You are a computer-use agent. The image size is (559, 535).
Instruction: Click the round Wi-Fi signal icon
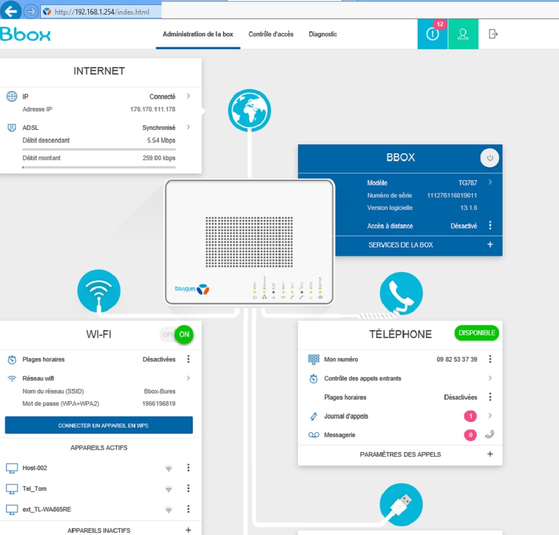[99, 291]
